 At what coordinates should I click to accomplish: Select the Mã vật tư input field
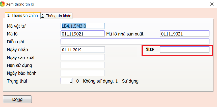83,26
